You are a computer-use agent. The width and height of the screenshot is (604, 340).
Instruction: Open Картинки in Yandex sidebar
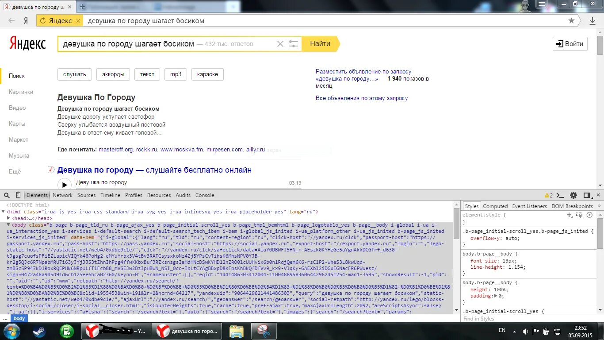point(21,92)
